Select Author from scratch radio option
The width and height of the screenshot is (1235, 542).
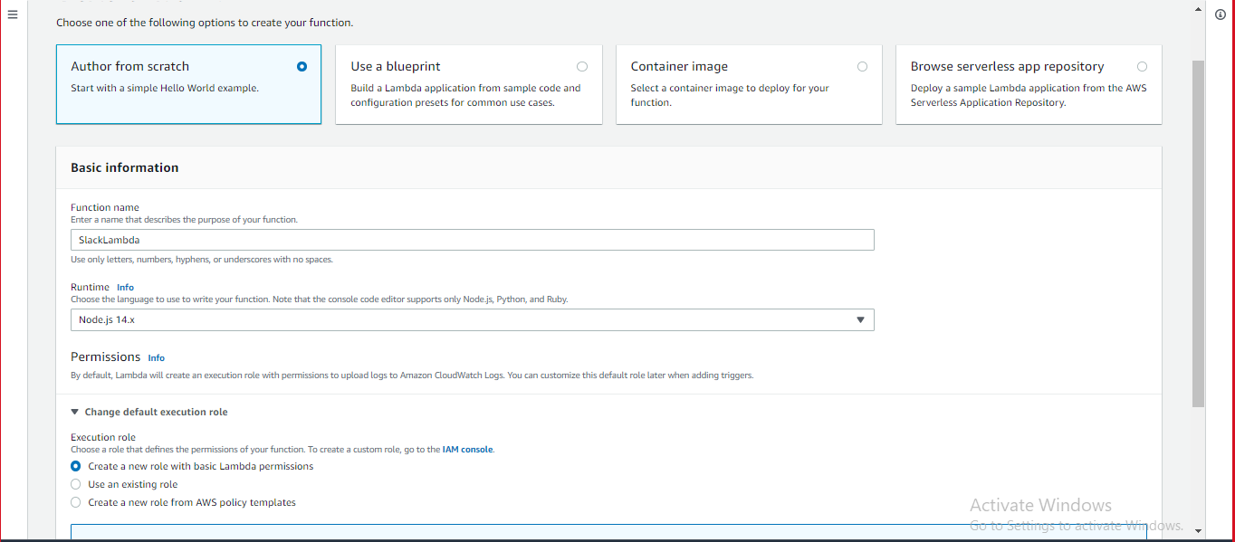pos(302,66)
